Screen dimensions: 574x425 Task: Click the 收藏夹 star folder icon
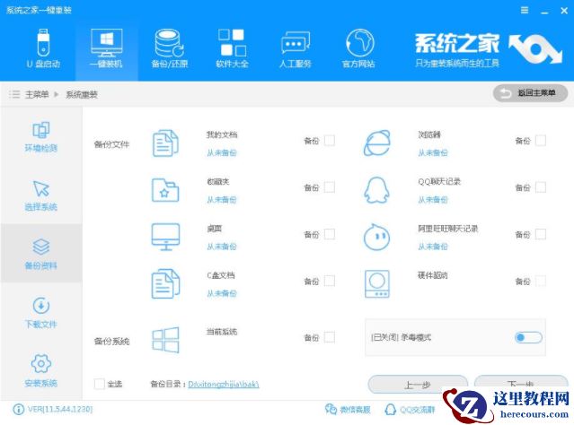pyautogui.click(x=165, y=190)
